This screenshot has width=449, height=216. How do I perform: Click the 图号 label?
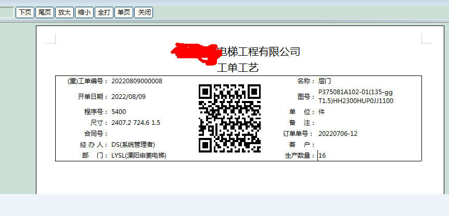pos(306,96)
